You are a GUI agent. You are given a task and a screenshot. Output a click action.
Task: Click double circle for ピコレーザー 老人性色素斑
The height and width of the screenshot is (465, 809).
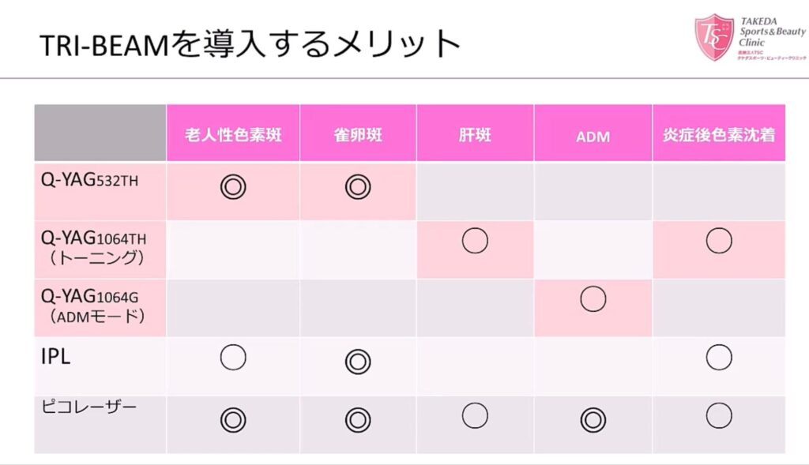point(233,420)
